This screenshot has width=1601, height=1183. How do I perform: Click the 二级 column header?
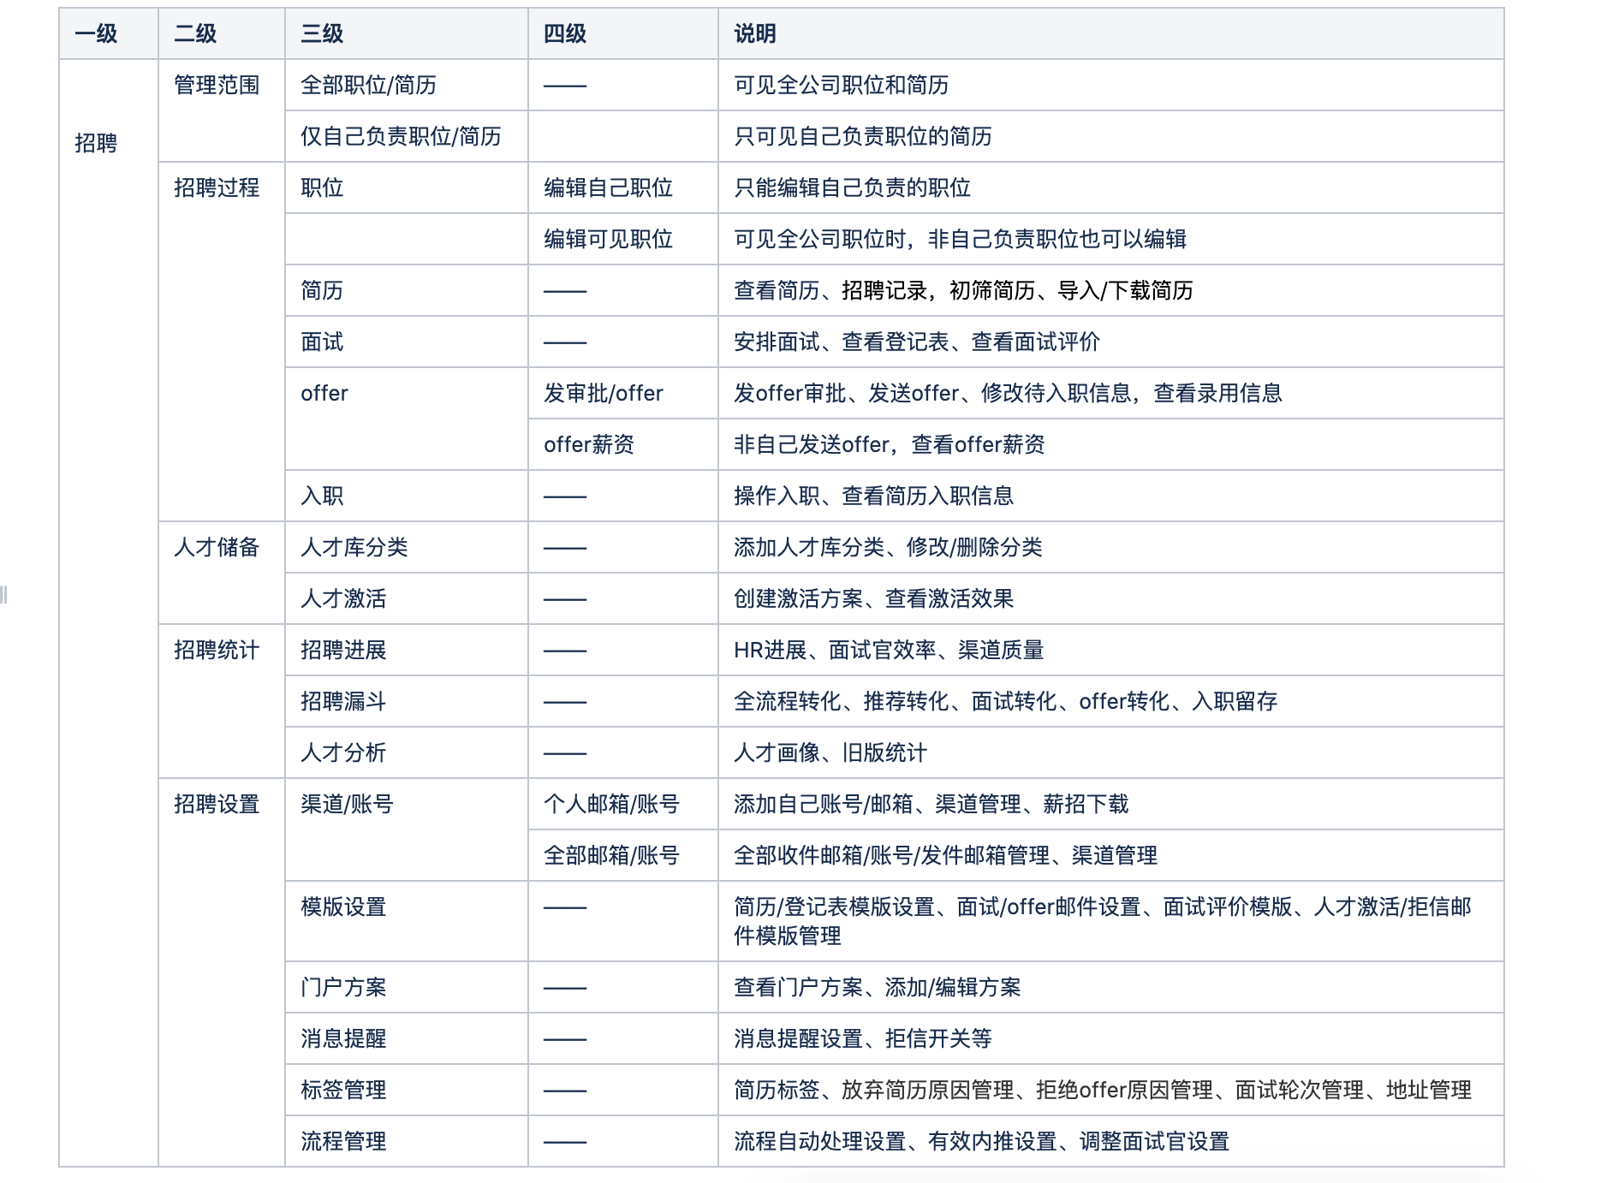(x=222, y=34)
